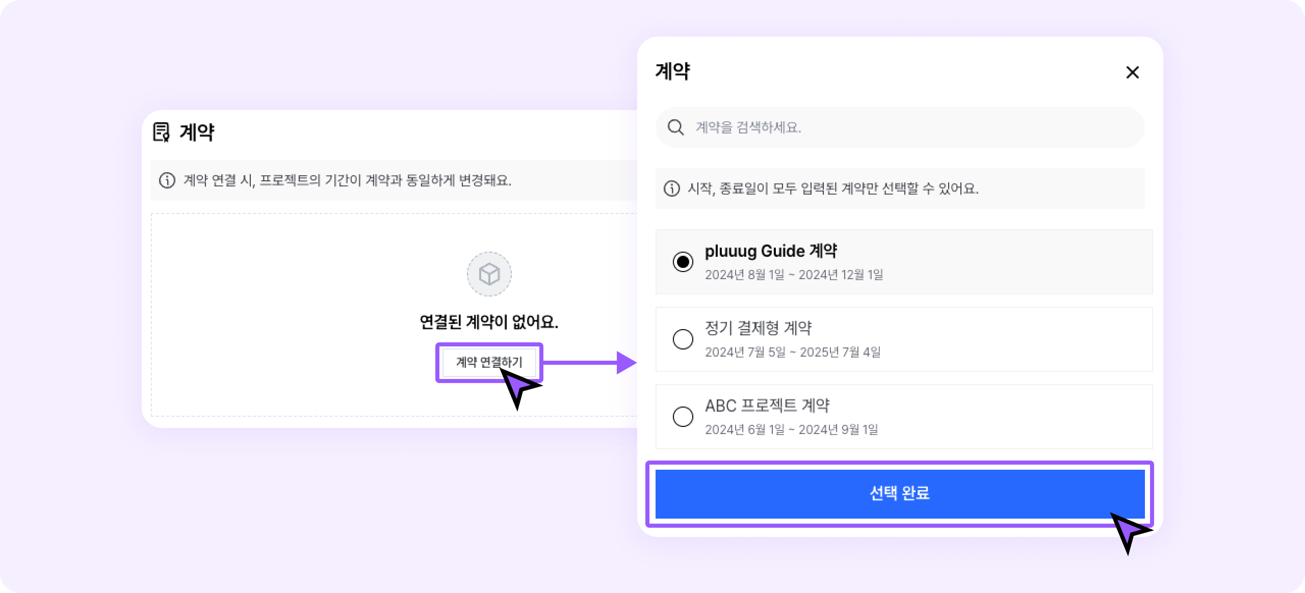Close the 계약 selection modal
Viewport: 1305px width, 593px height.
(x=1132, y=73)
